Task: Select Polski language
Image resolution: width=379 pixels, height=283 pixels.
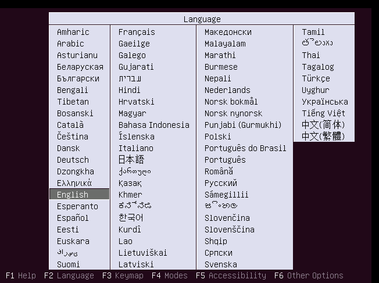Action: click(x=217, y=137)
